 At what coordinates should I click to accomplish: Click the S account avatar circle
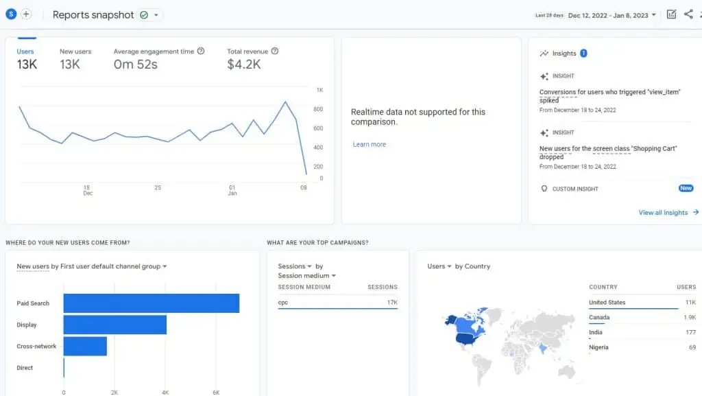click(x=10, y=14)
